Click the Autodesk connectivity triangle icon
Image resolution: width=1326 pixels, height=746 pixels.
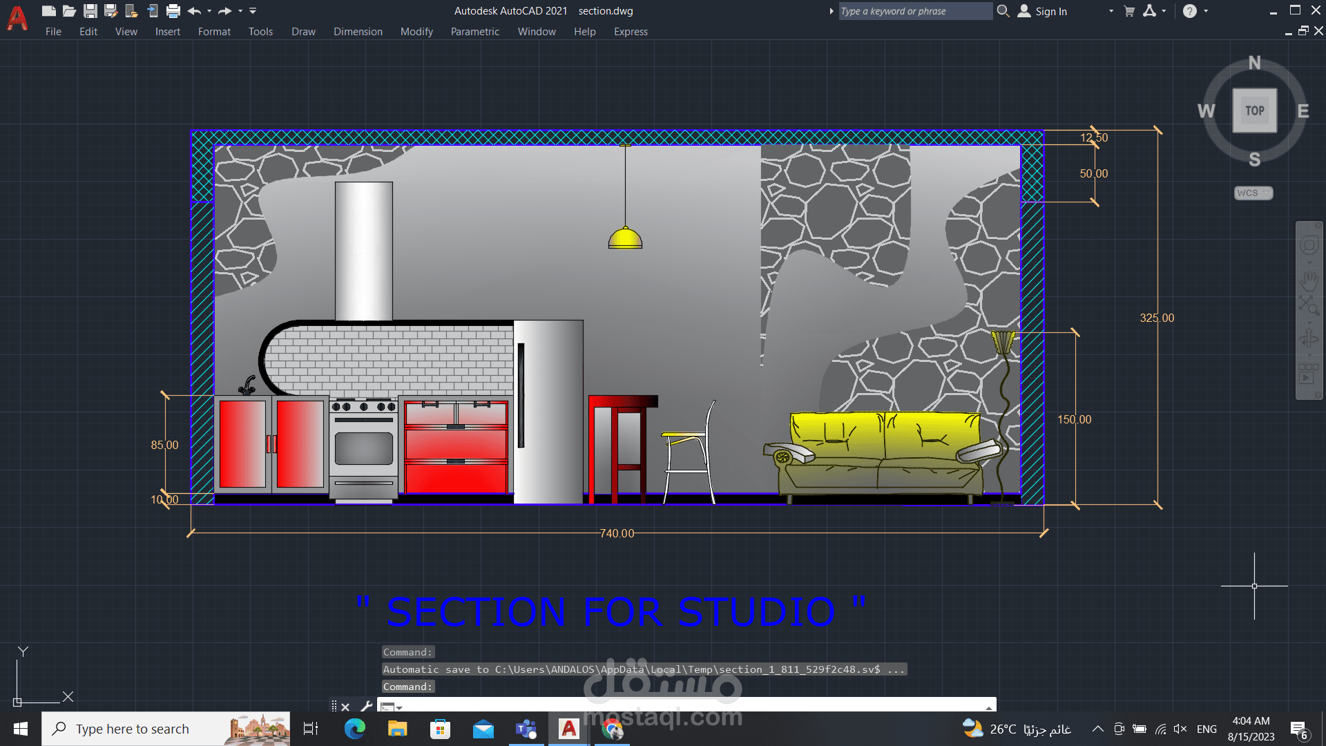pos(1149,11)
